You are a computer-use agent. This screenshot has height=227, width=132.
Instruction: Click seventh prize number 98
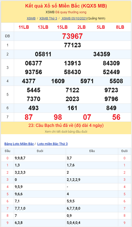pyautogui.click(x=58, y=117)
